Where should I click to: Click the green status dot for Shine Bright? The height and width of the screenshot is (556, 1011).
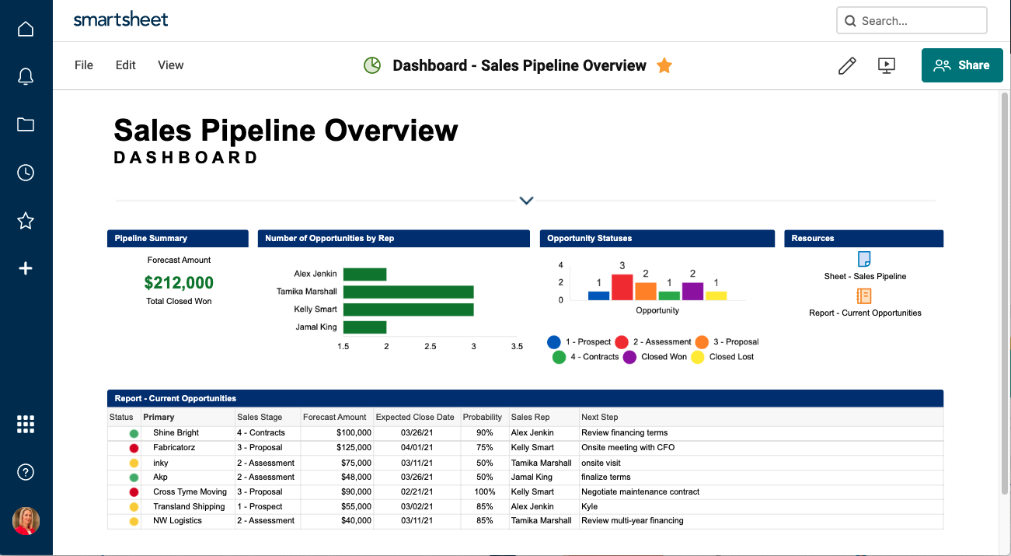pos(134,433)
